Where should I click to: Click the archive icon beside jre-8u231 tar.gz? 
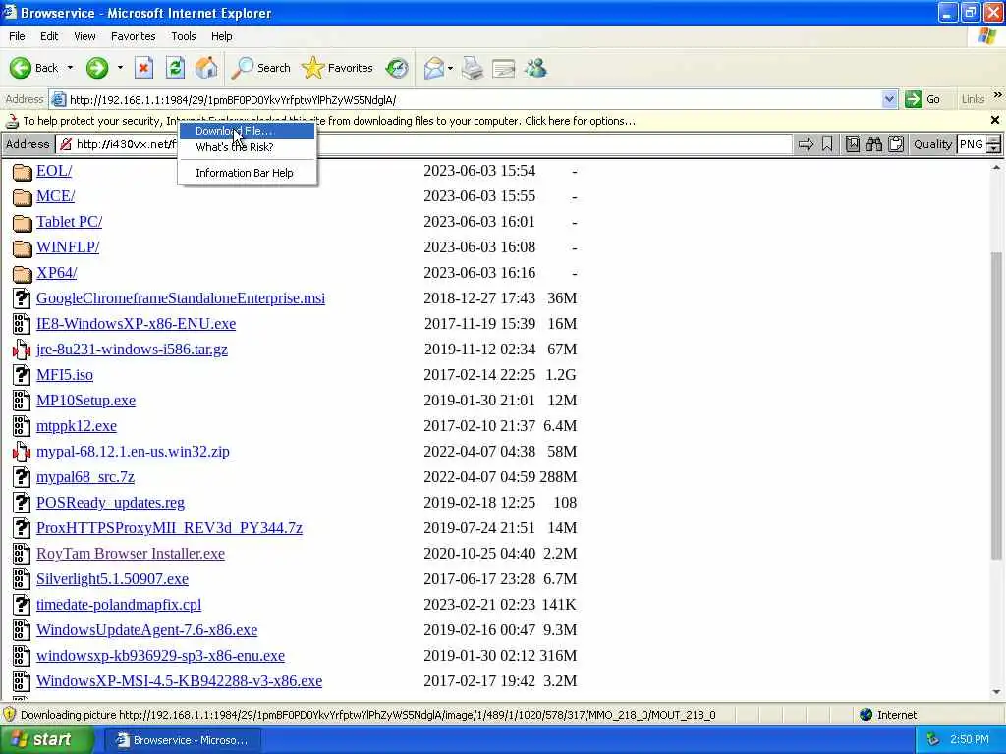(22, 350)
